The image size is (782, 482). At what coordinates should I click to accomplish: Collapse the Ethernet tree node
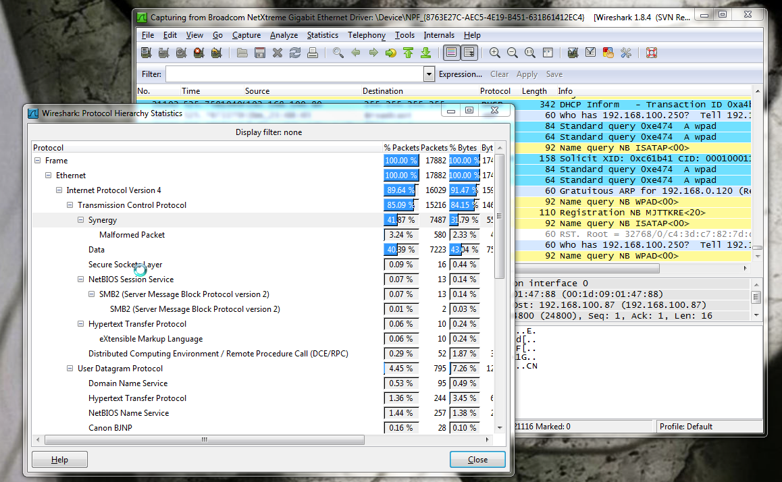click(x=49, y=176)
